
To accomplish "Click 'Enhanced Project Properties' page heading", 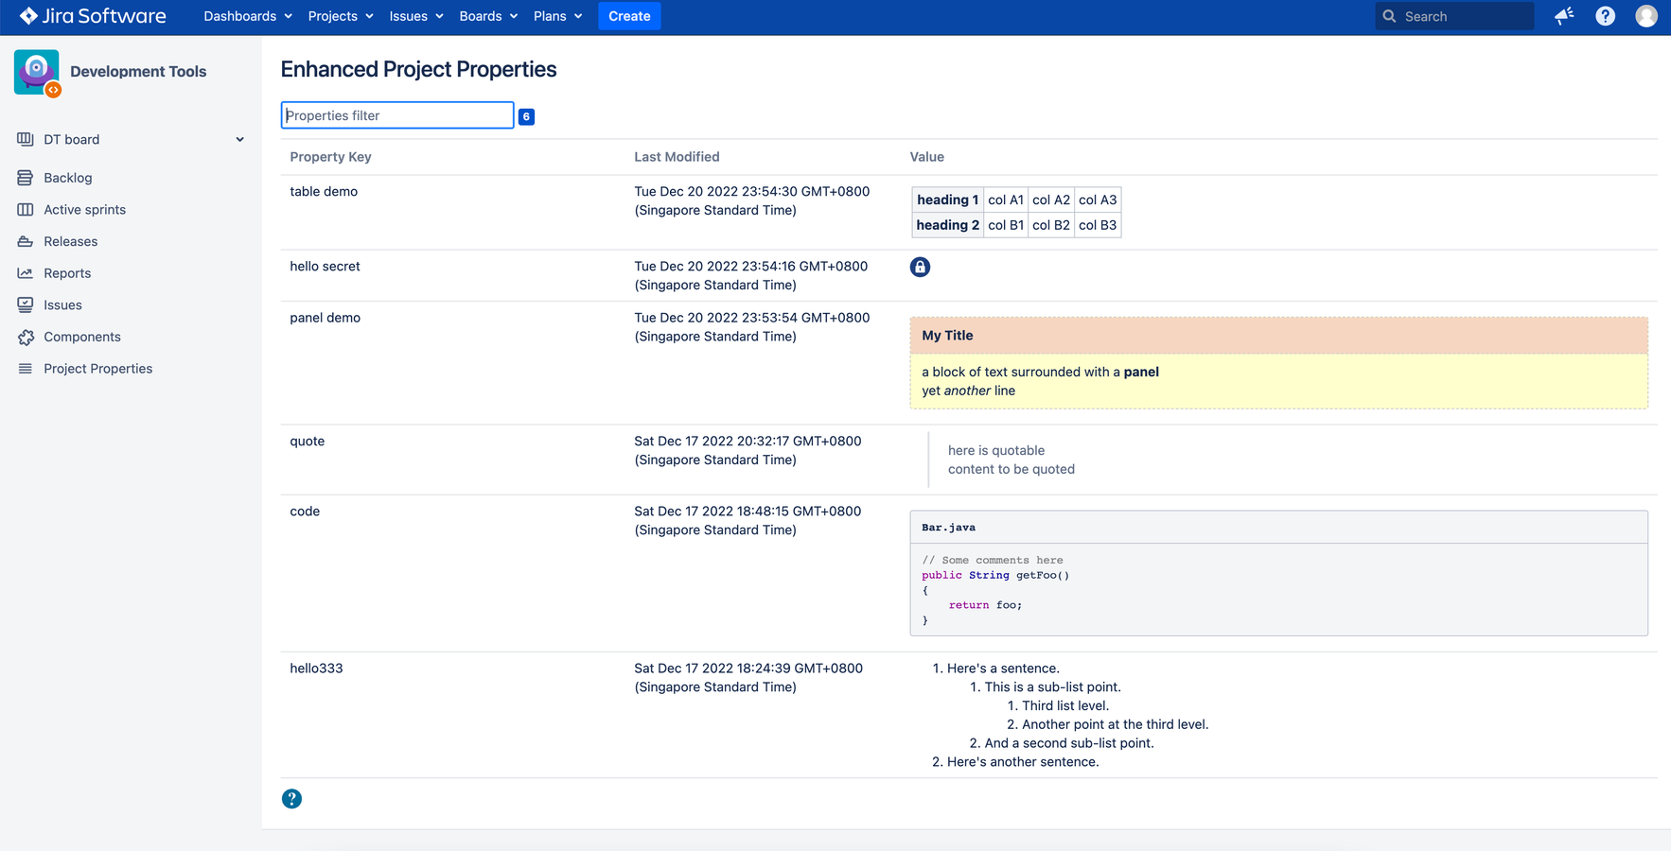I will coord(418,70).
